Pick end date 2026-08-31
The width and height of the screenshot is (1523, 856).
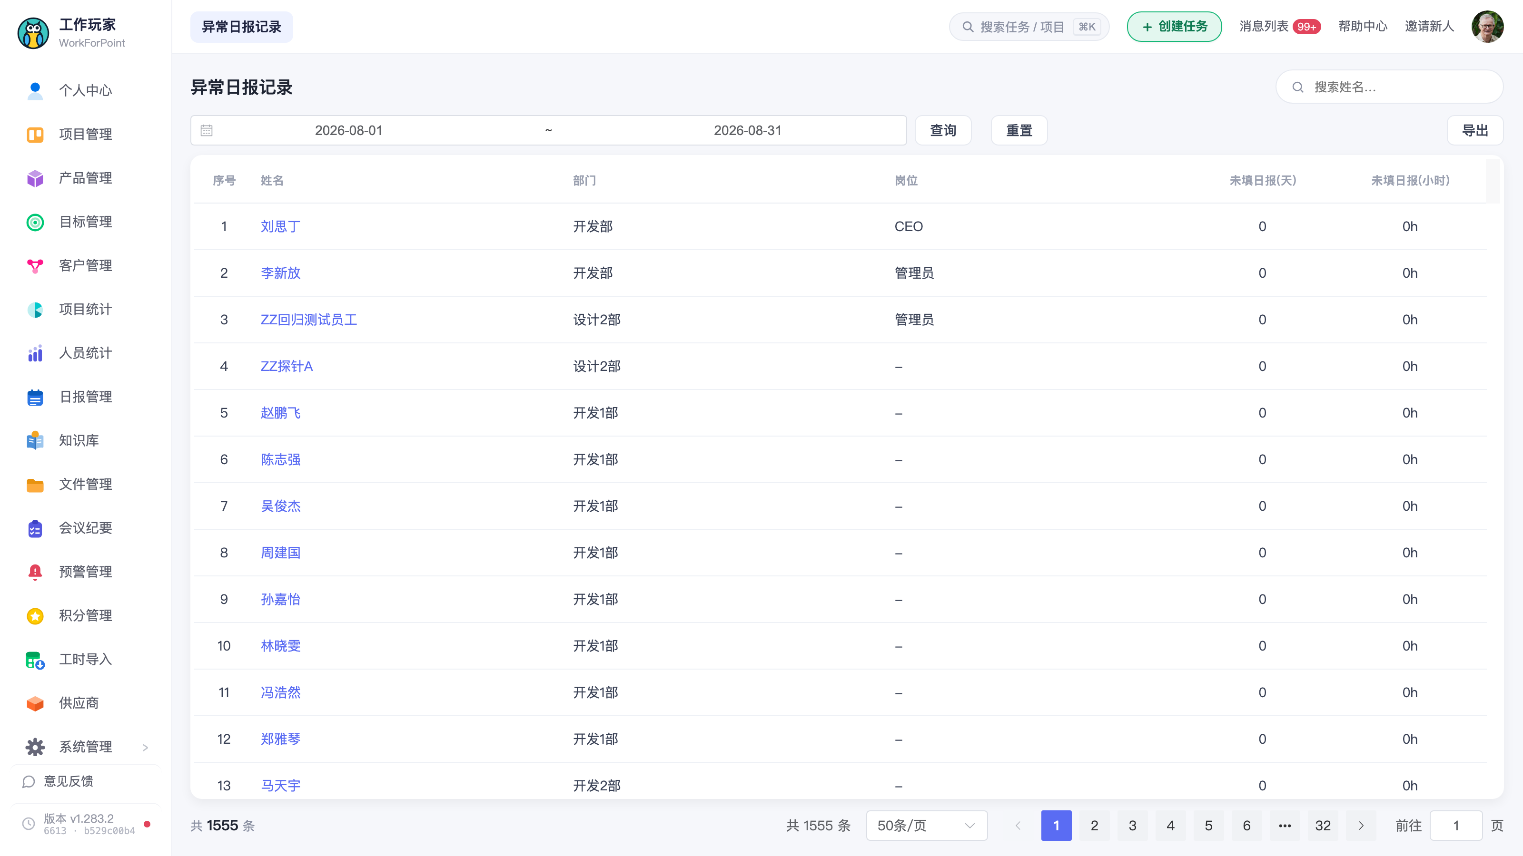(747, 131)
